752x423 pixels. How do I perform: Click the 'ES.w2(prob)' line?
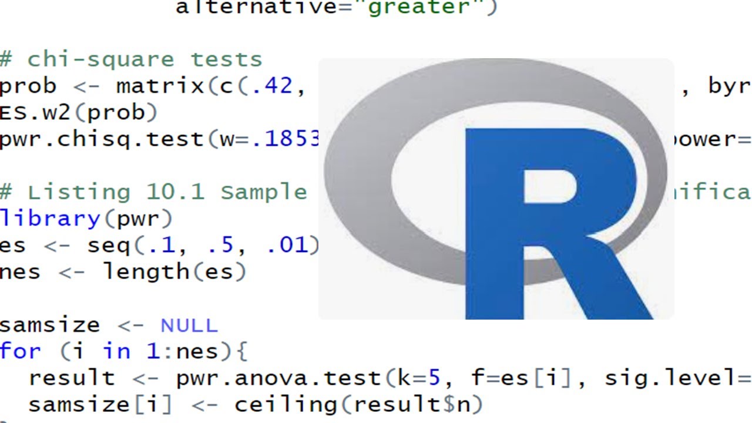[79, 112]
